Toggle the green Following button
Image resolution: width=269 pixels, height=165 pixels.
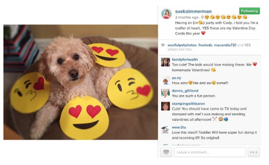[x=249, y=11]
